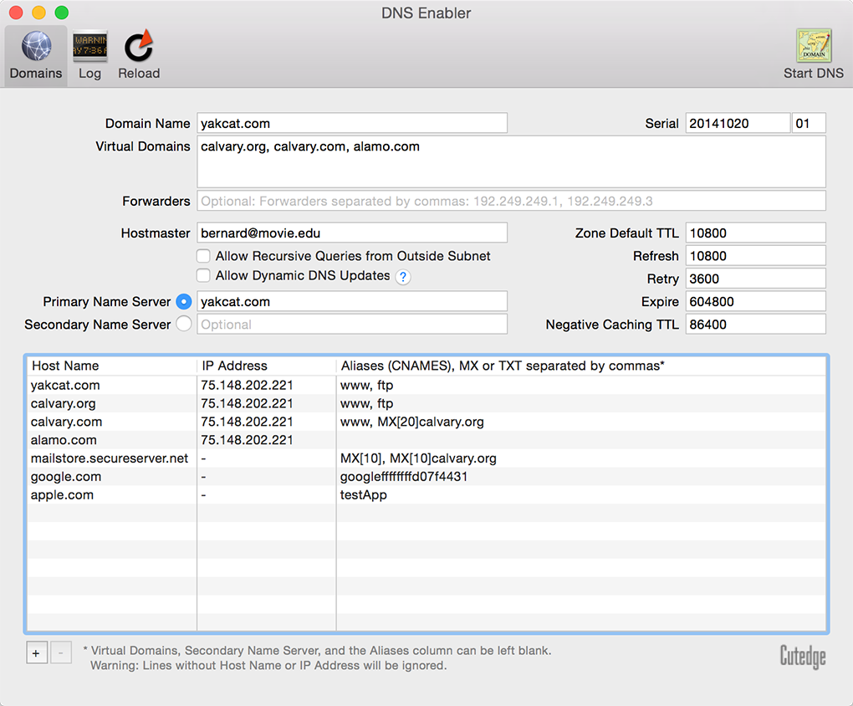Click the Hostmaster email field
The height and width of the screenshot is (706, 853).
click(352, 233)
